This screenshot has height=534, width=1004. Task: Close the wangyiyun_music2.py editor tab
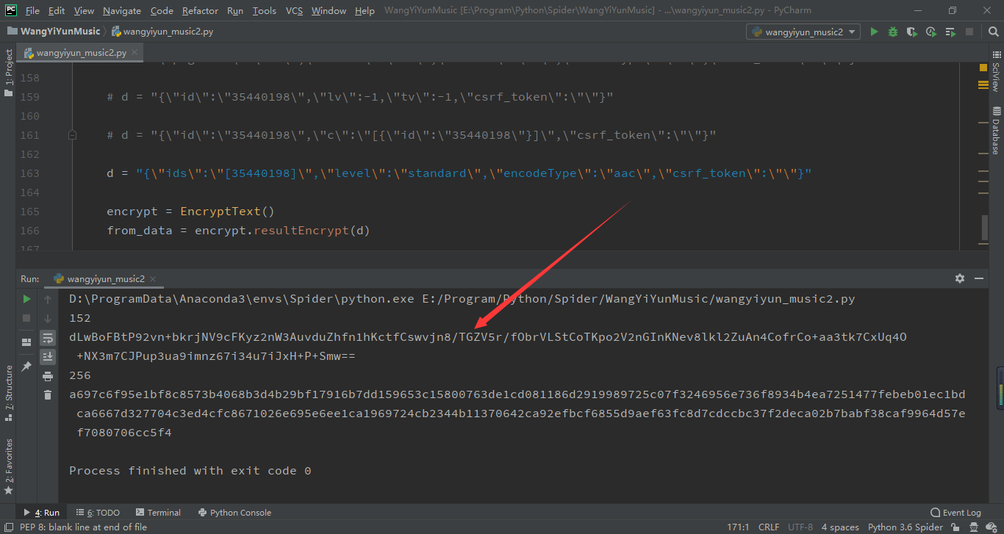point(135,53)
